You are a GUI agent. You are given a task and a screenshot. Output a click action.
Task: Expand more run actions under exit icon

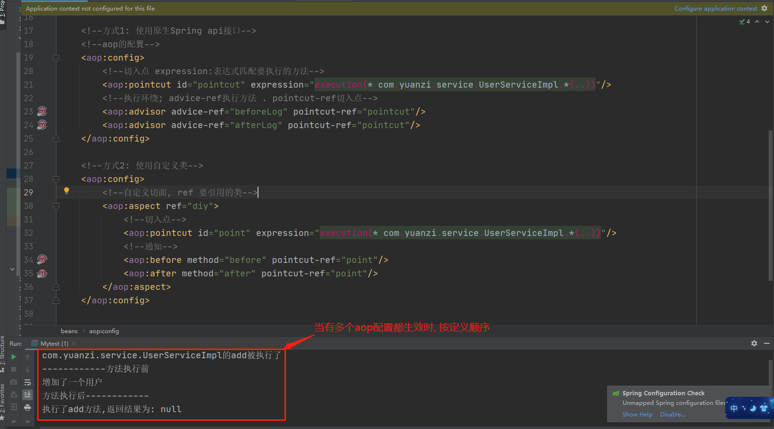pos(14,421)
